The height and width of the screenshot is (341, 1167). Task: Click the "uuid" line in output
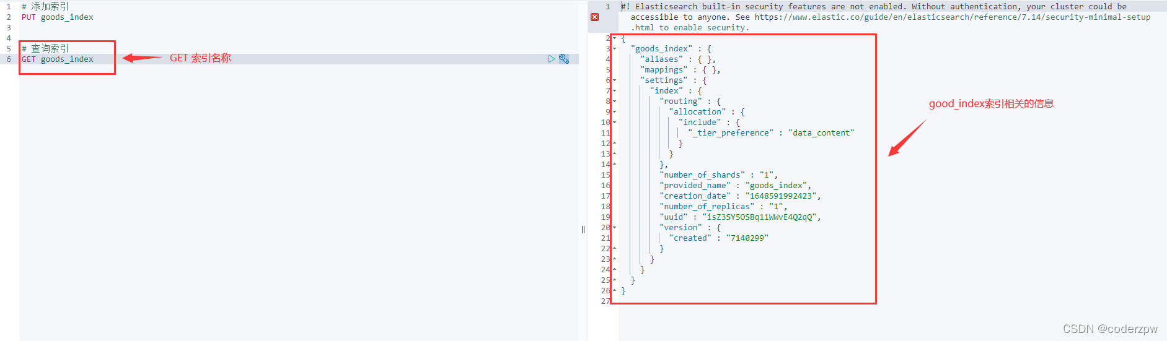tap(740, 217)
